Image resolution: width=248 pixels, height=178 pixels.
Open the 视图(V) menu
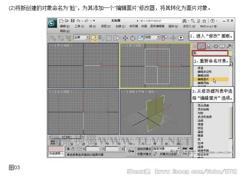pyautogui.click(x=106, y=26)
